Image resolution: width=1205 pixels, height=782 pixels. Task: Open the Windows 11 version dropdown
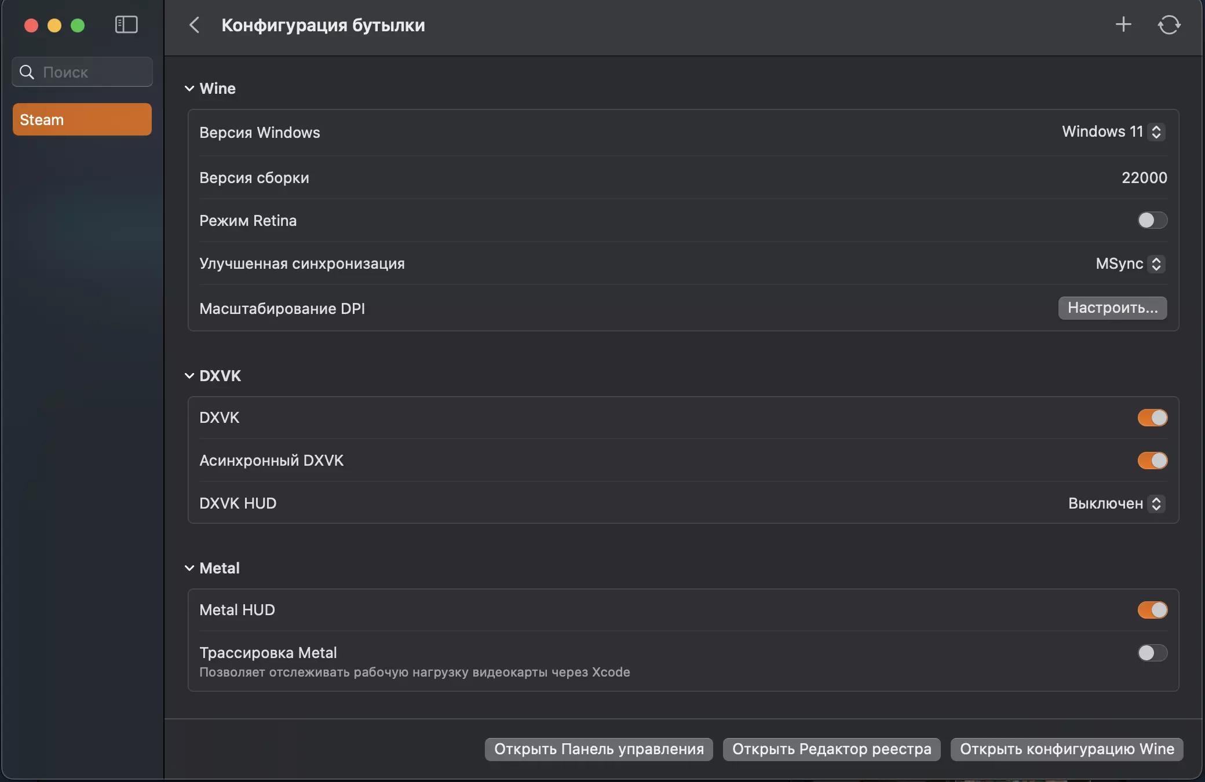1112,132
